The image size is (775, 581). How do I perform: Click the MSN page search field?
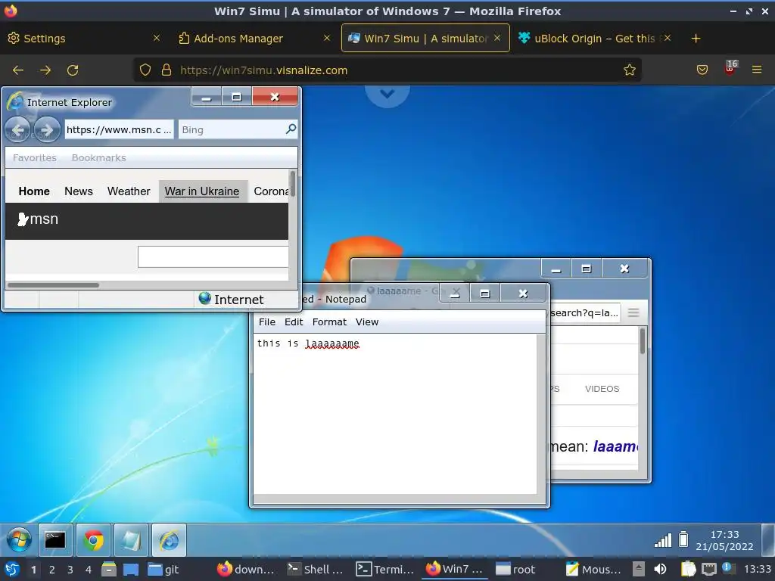pyautogui.click(x=213, y=257)
